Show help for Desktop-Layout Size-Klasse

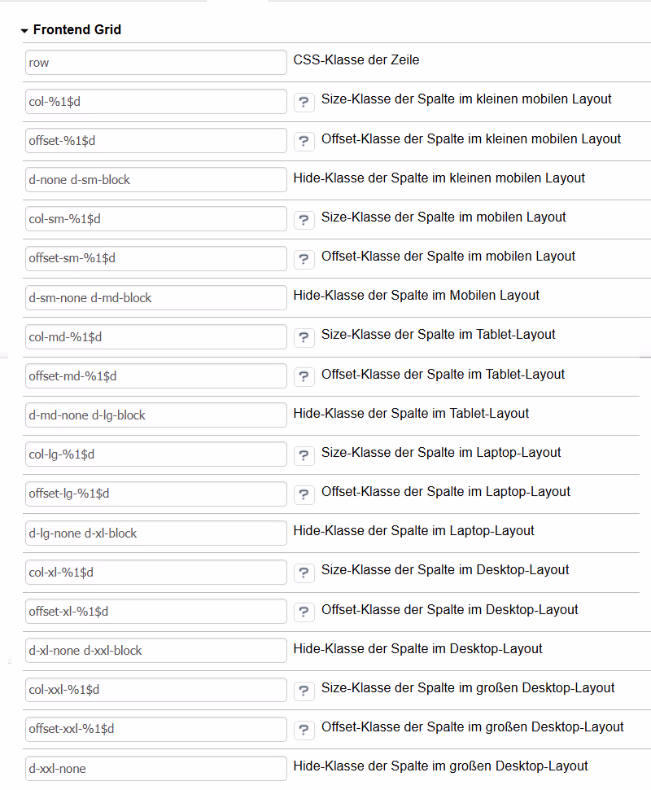tap(304, 573)
